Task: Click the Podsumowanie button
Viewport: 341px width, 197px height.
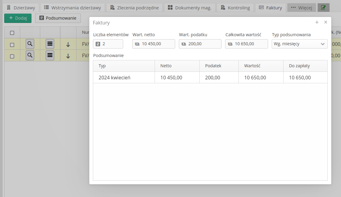Action: (58, 18)
